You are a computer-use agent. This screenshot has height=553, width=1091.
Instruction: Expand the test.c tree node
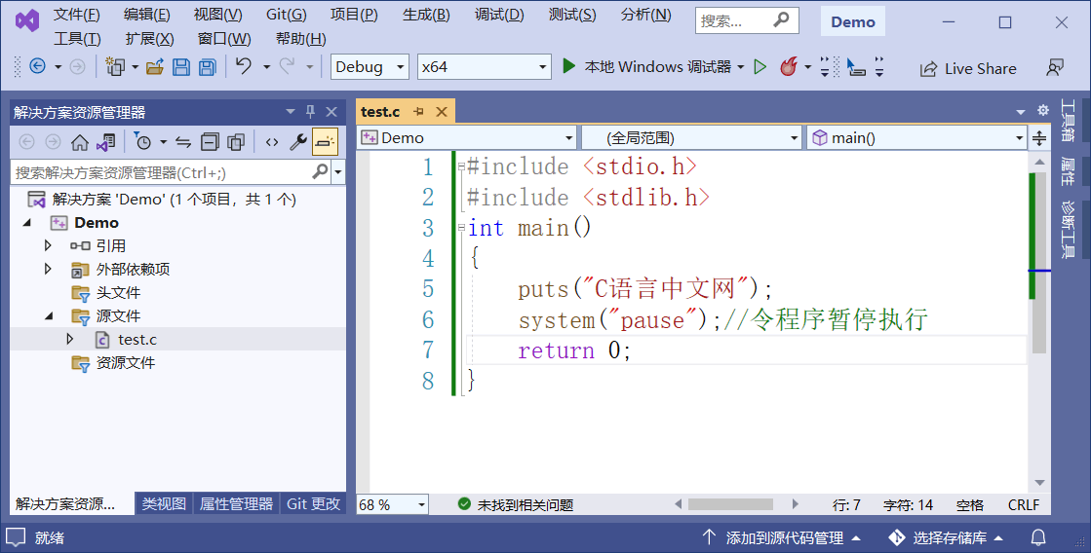pyautogui.click(x=70, y=339)
